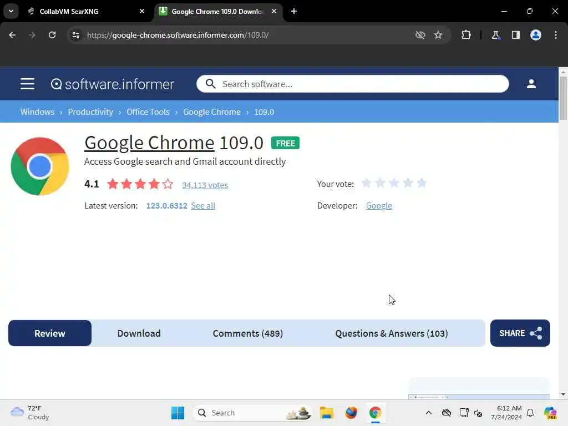This screenshot has width=568, height=426.
Task: Select the Google Chrome 109.0 Download tab
Action: pos(218,11)
